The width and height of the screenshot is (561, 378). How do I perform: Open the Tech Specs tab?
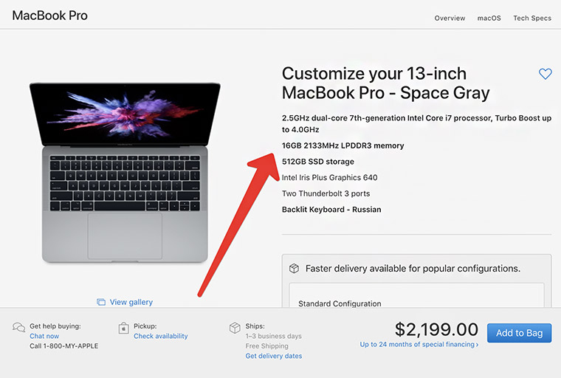point(532,18)
